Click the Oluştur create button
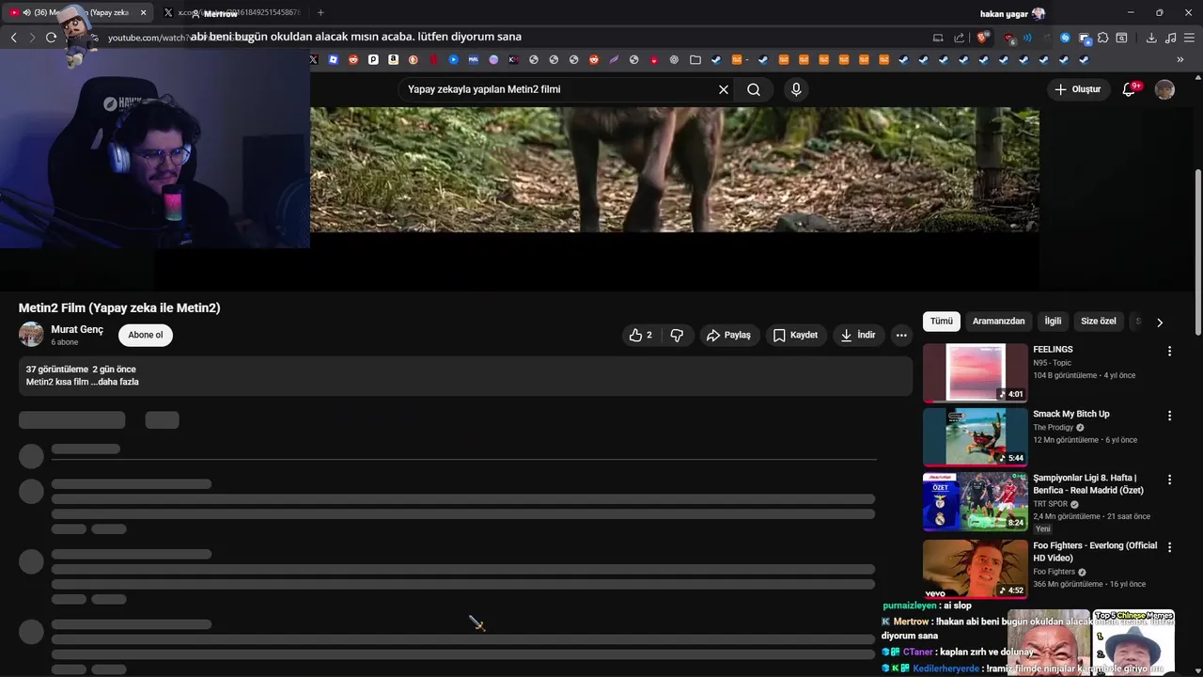 pos(1077,89)
